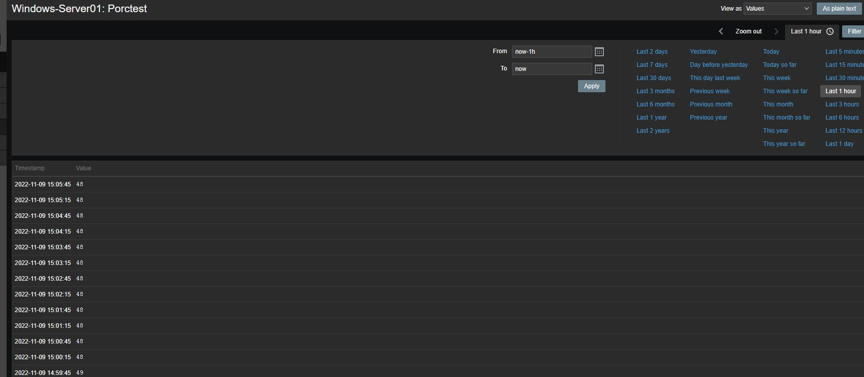
Task: Click timestamp 2022-11-09 15:01:45
Action: 43,310
